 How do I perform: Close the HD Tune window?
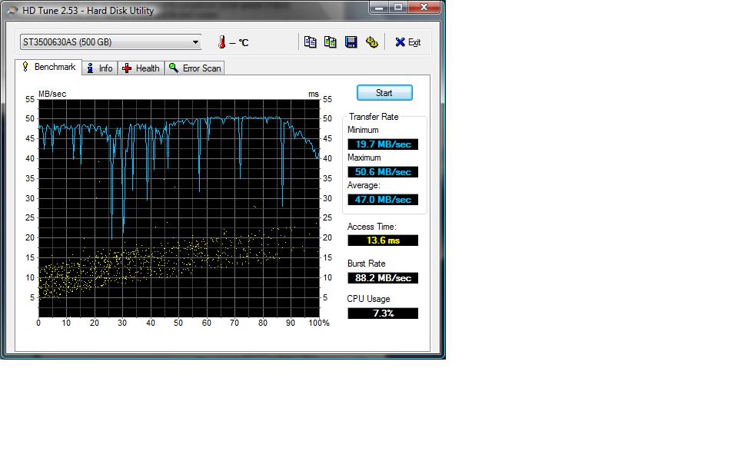pos(424,7)
